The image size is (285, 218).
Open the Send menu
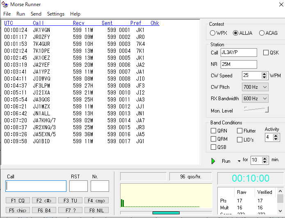click(36, 14)
